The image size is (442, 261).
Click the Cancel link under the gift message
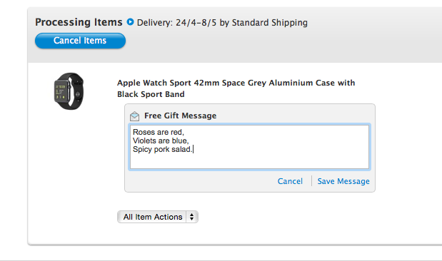pyautogui.click(x=290, y=181)
